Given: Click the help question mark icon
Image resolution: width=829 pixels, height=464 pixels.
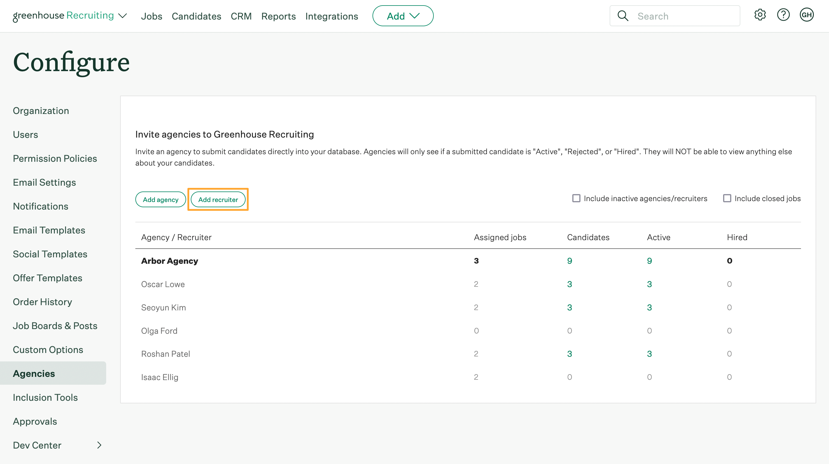Looking at the screenshot, I should pos(783,15).
